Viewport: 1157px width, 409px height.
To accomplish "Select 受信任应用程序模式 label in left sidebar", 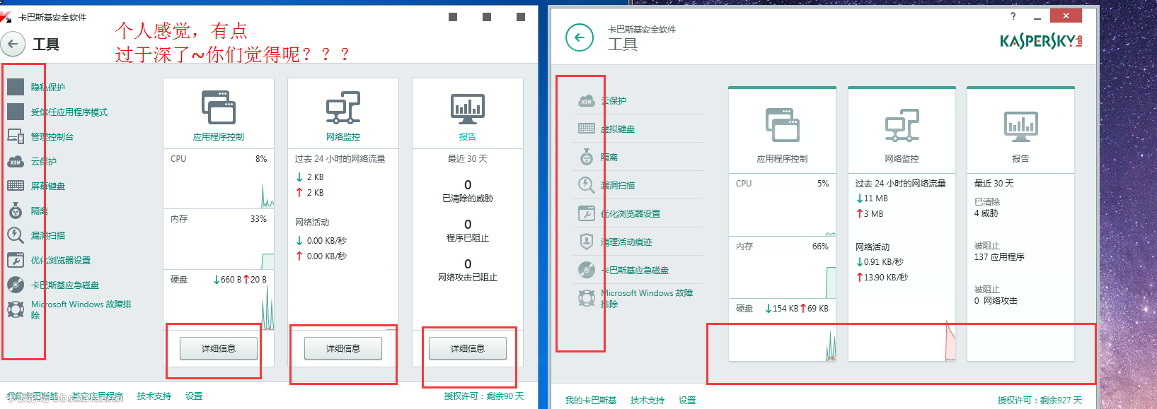I will pyautogui.click(x=69, y=112).
